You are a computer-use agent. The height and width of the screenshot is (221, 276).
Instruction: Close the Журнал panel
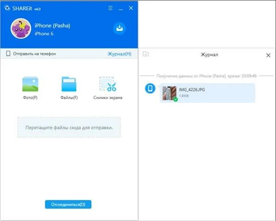pos(268,55)
